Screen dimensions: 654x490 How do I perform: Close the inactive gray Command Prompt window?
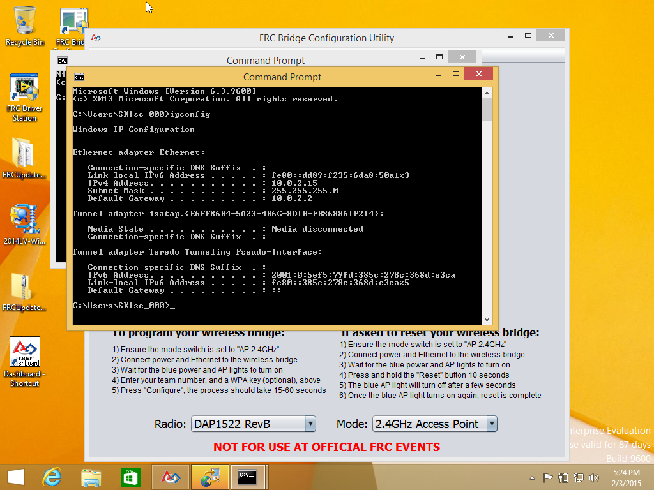(462, 57)
